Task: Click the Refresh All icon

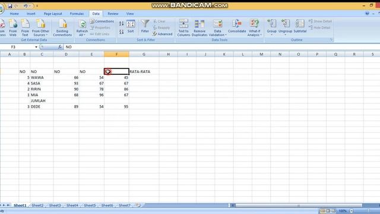Action: [x=83, y=24]
